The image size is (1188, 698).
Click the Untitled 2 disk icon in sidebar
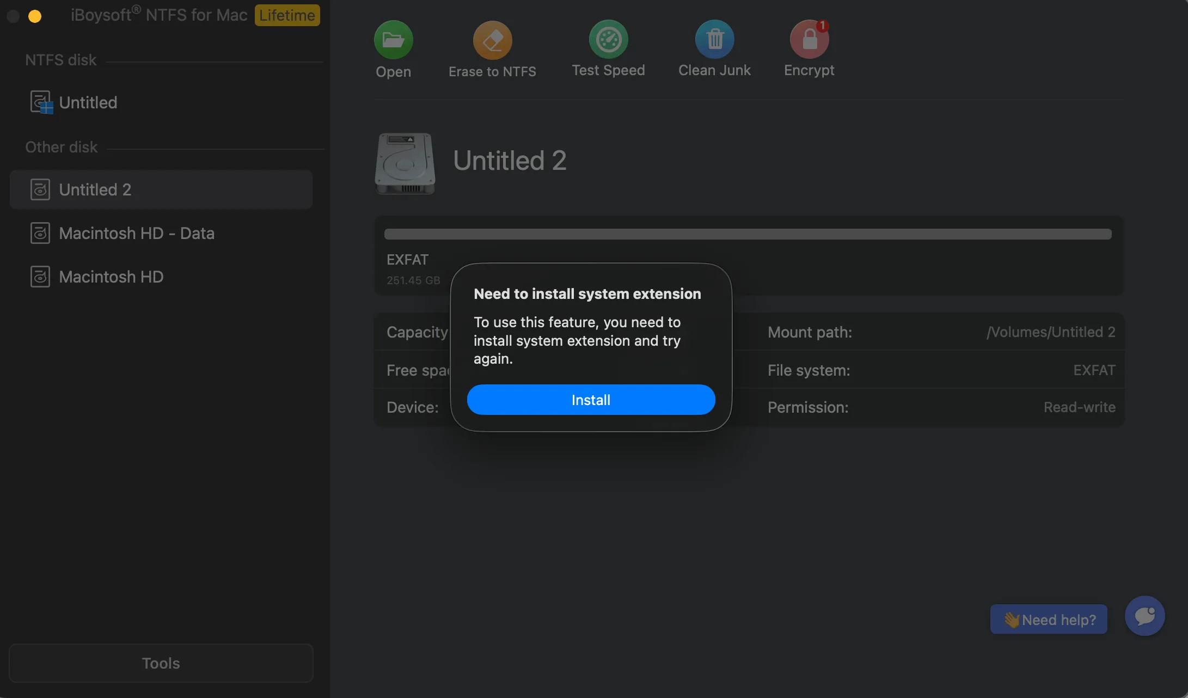pyautogui.click(x=40, y=189)
